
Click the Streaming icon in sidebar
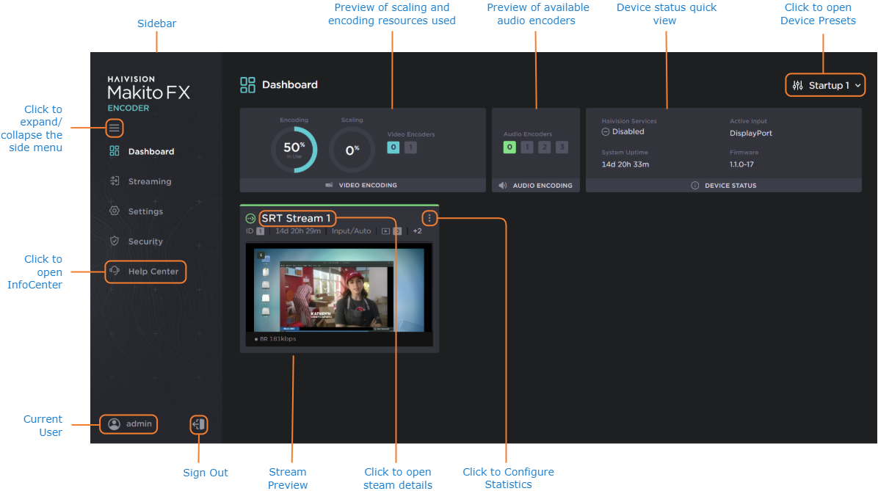[x=115, y=181]
